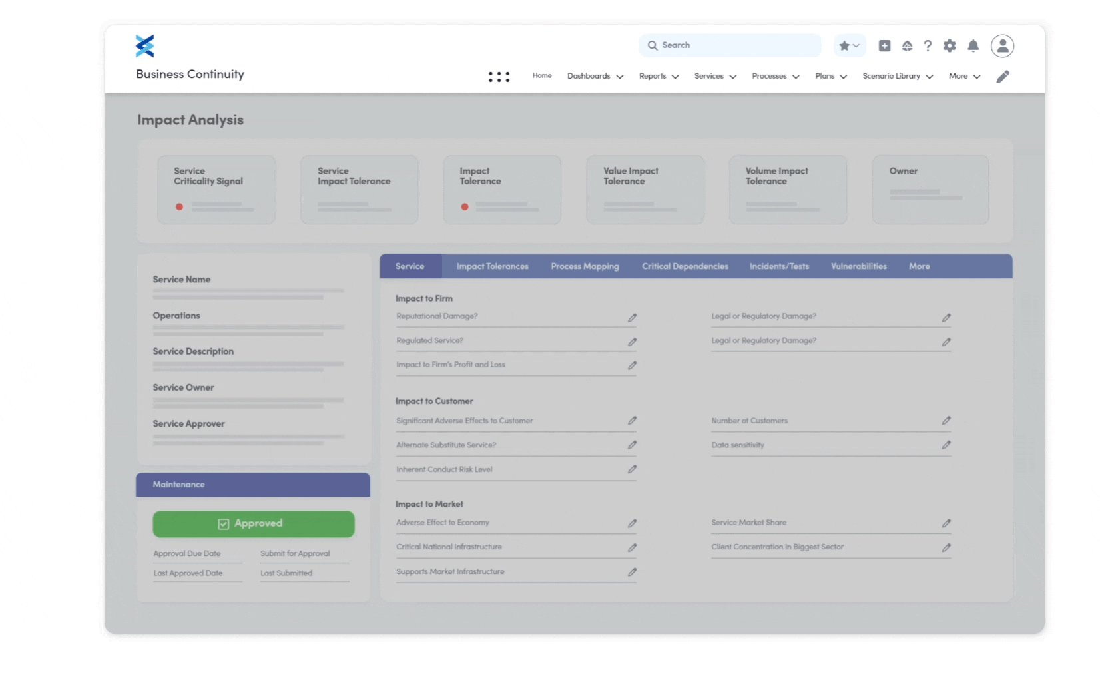
Task: Open the Volume Impact Tolerance card
Action: pyautogui.click(x=788, y=190)
